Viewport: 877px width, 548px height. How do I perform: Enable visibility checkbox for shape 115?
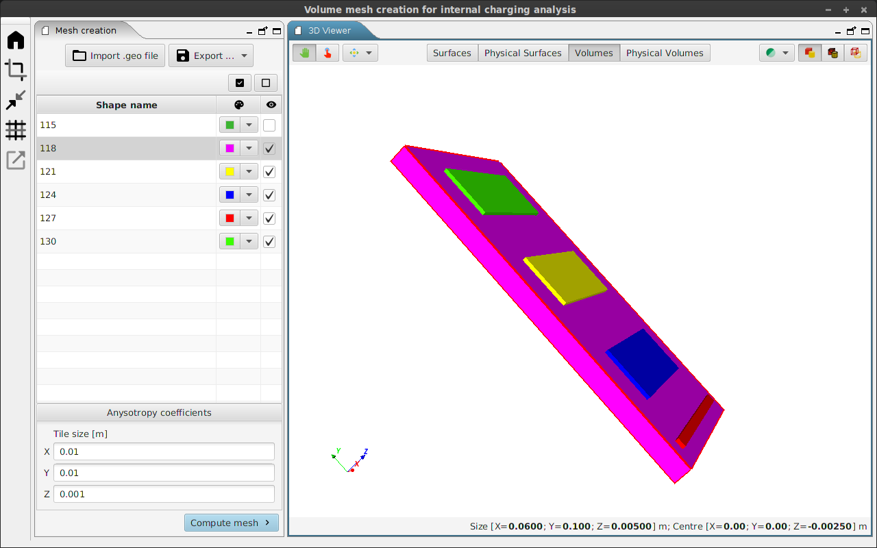tap(269, 125)
